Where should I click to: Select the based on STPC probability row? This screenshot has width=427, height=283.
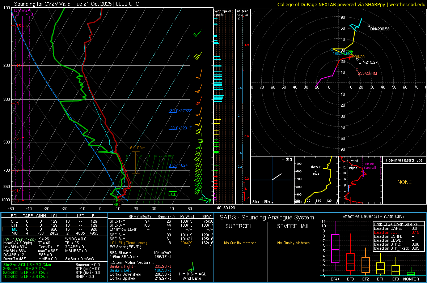click(397, 244)
